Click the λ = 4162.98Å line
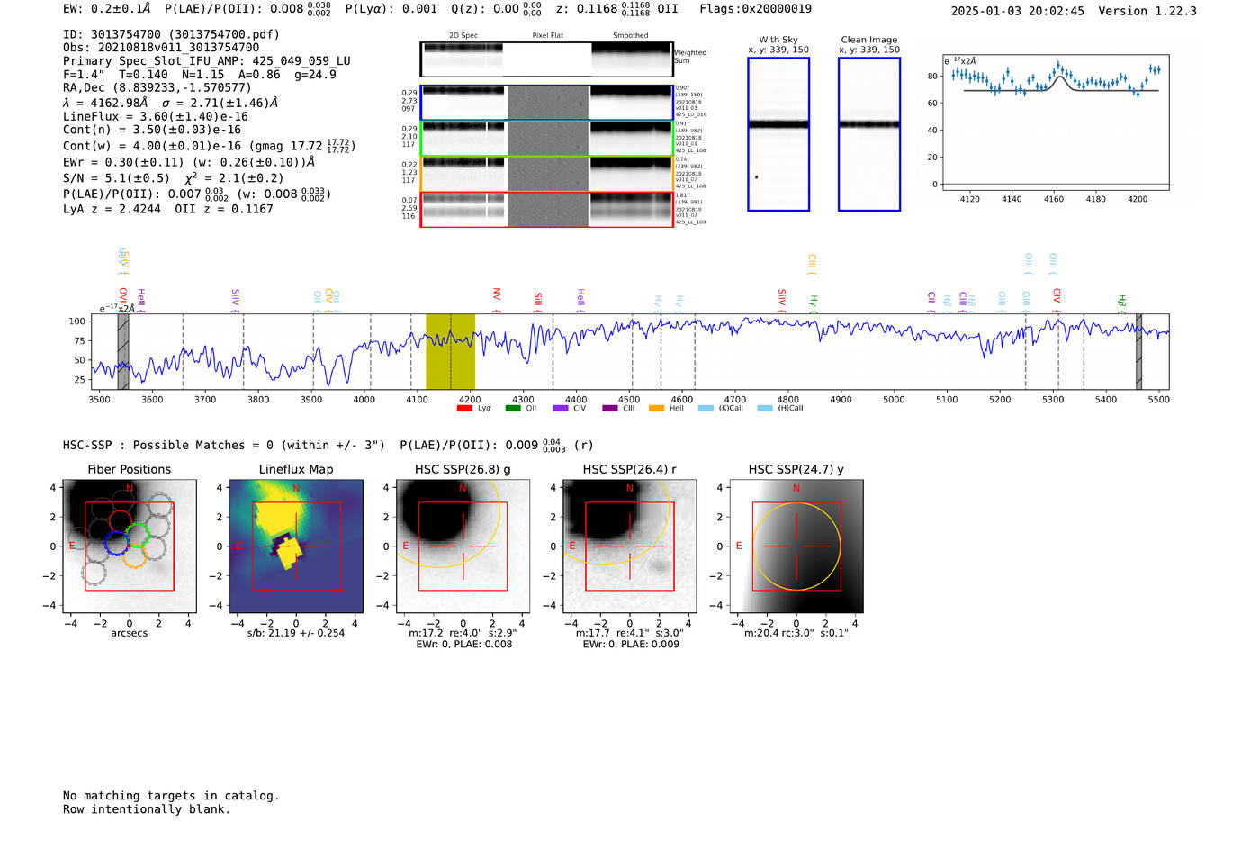The width and height of the screenshot is (1260, 858). [x=170, y=103]
